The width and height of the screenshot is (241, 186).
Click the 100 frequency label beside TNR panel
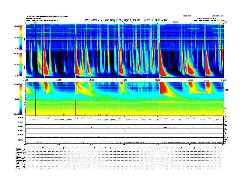[226, 90]
